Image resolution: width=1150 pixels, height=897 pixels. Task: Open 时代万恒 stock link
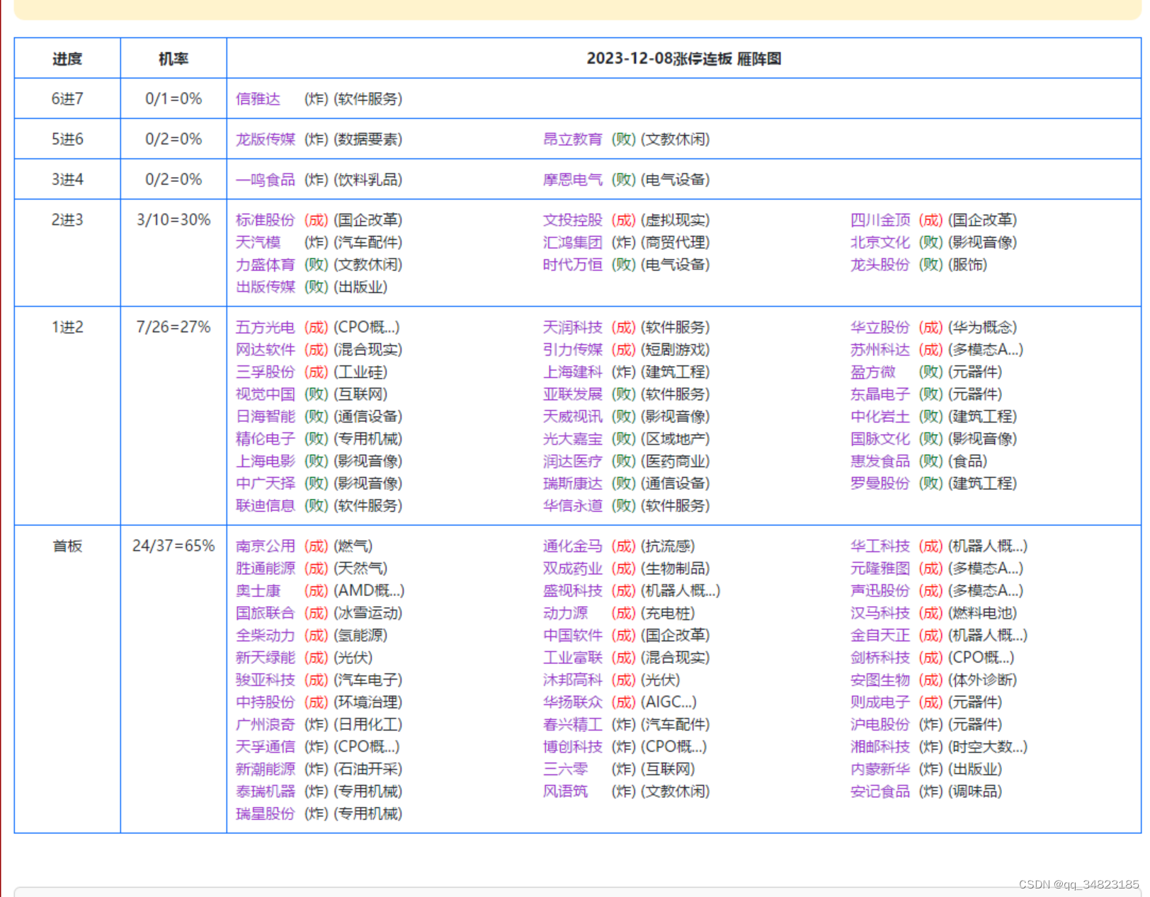[573, 265]
